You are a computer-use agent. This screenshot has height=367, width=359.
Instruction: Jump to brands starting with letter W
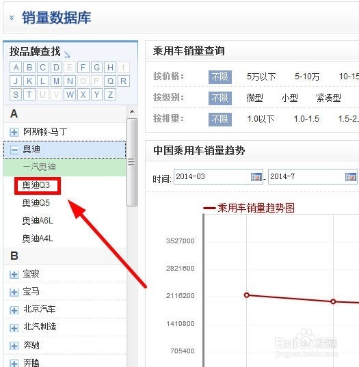[70, 94]
